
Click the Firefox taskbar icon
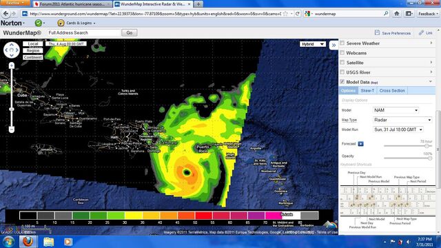click(28, 242)
